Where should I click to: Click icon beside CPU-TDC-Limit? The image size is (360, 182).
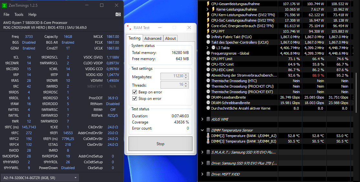(x=208, y=64)
